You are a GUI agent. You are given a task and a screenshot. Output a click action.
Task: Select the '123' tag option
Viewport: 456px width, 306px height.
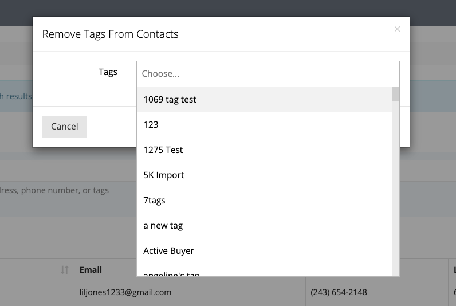[264, 125]
